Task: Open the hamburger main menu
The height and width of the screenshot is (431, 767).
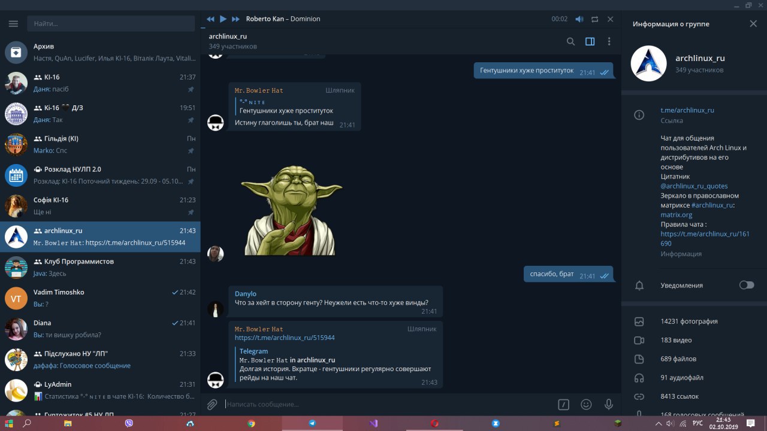Action: pos(13,24)
